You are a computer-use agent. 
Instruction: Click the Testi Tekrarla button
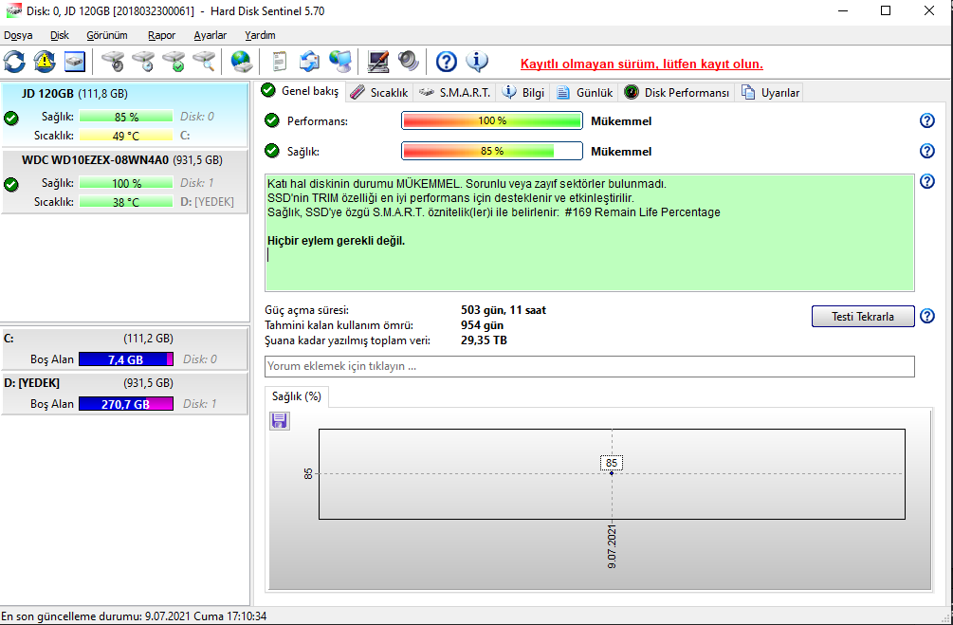tap(863, 316)
